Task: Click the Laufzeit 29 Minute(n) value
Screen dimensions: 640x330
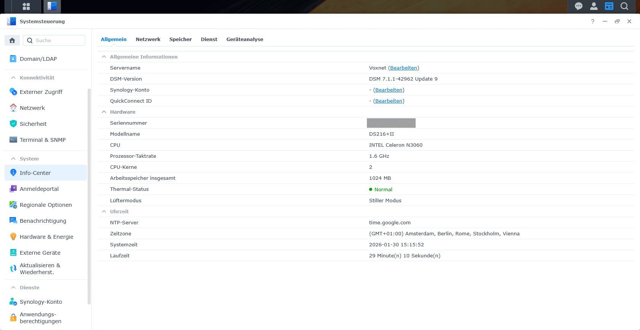Action: click(405, 255)
